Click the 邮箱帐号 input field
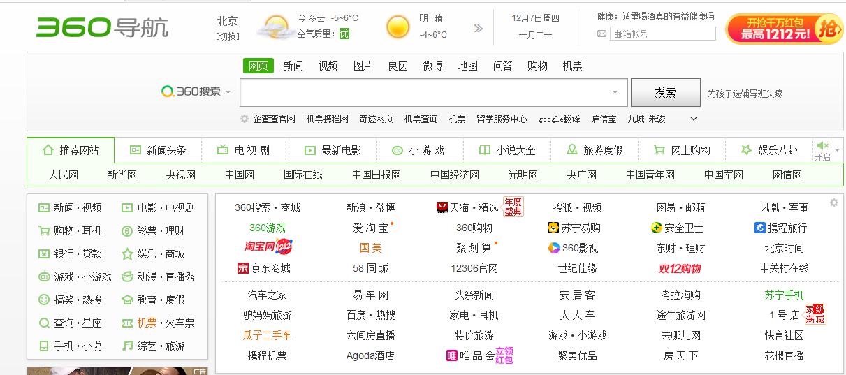Viewport: 846px width, 375px height. tap(662, 34)
